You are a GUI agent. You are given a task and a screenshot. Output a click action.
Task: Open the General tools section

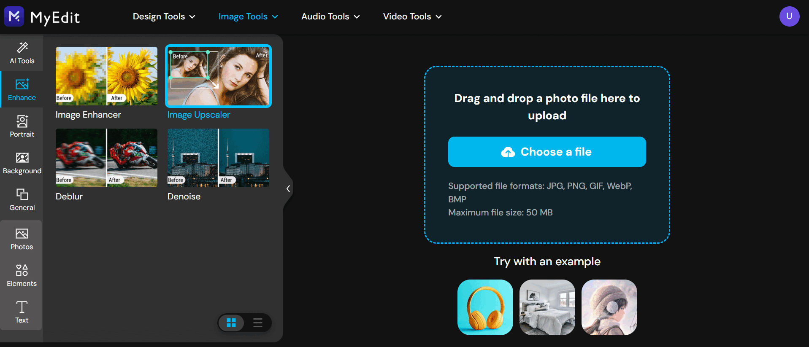(22, 200)
